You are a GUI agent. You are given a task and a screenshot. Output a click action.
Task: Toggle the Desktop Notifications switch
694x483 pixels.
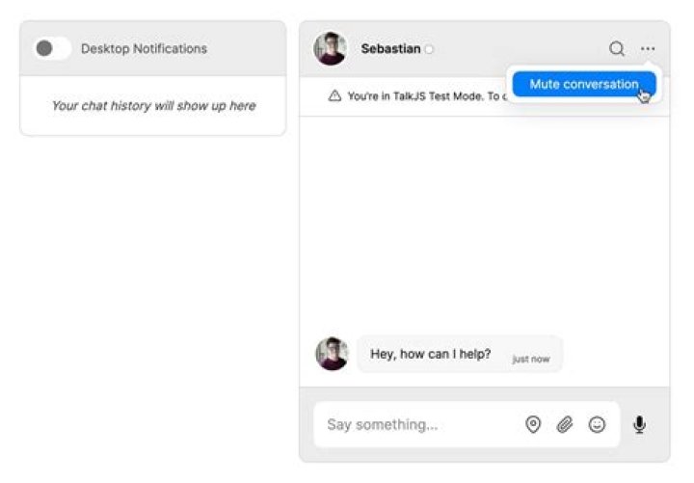coord(53,48)
